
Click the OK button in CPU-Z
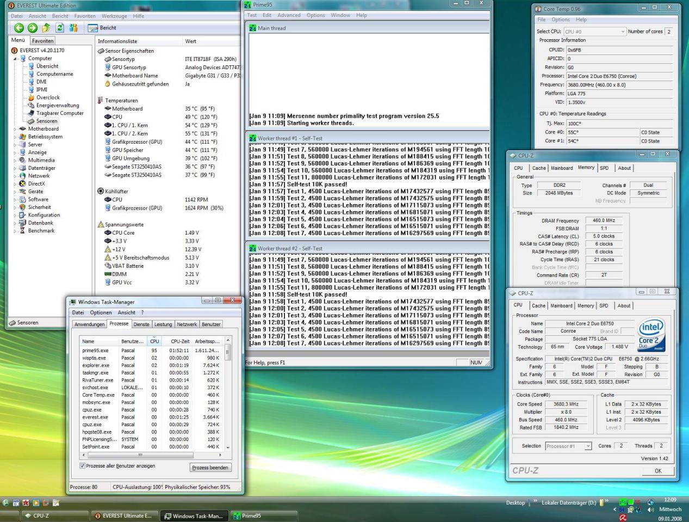[658, 471]
